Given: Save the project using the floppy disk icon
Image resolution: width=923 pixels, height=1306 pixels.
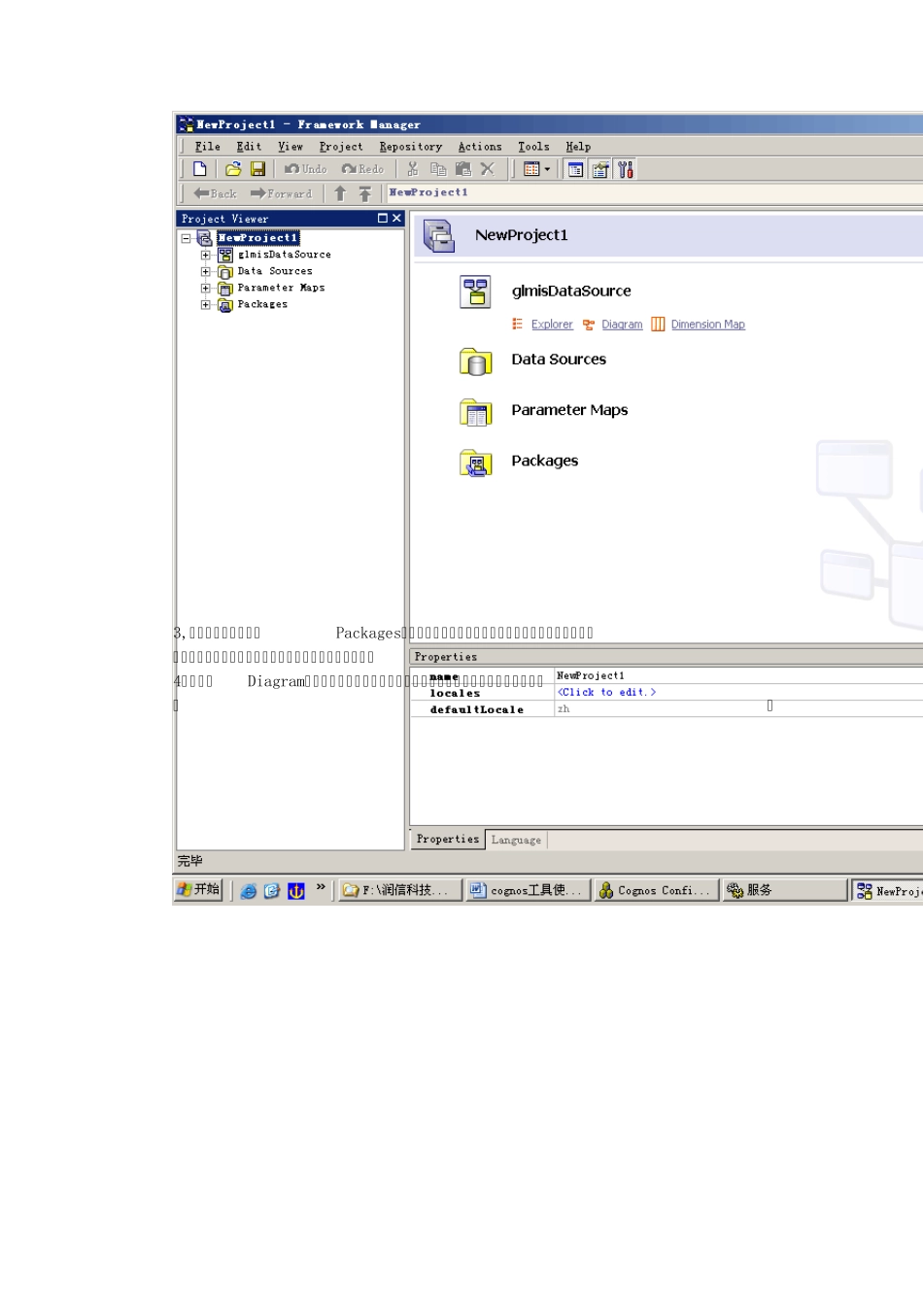Looking at the screenshot, I should coord(257,169).
